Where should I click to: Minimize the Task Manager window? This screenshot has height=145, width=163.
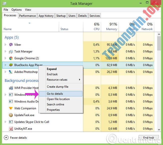coord(141,3)
